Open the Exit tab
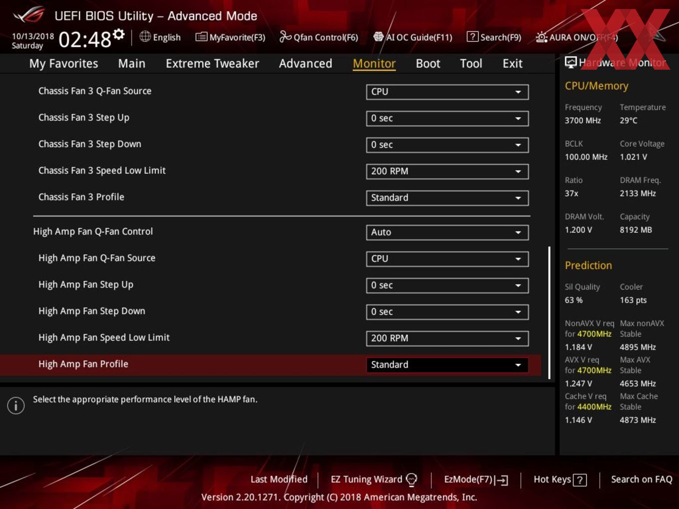The image size is (679, 509). click(x=512, y=63)
